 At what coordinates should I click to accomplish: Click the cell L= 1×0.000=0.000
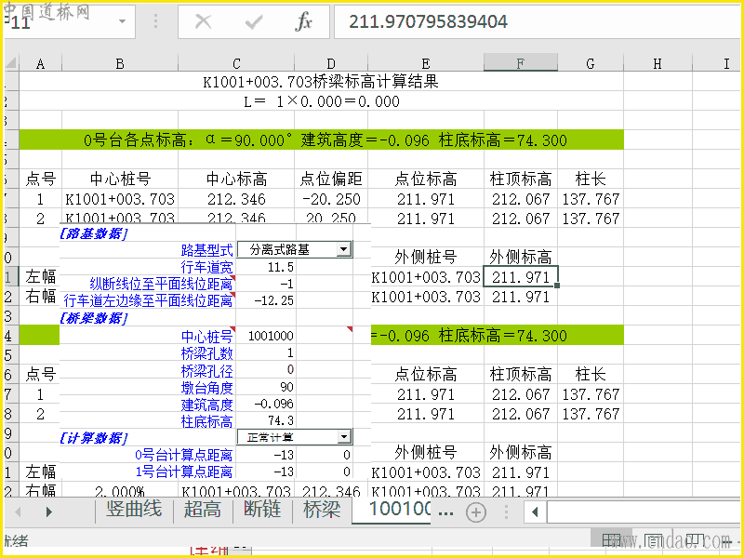(x=321, y=101)
